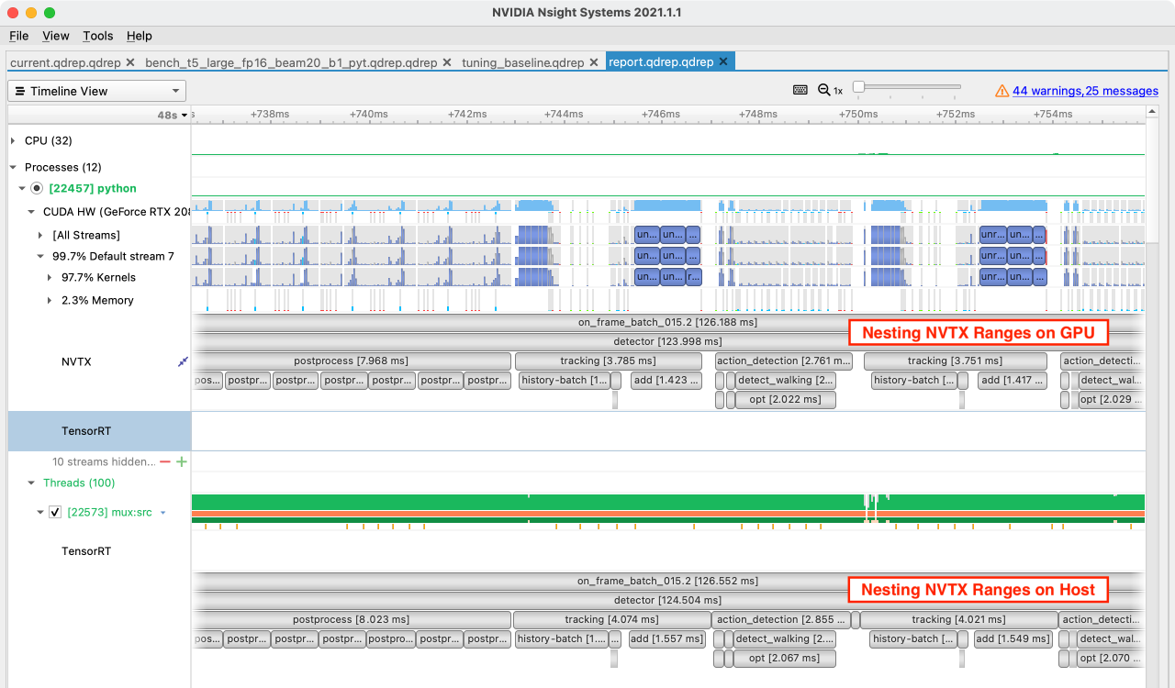Screen dimensions: 1175x688
Task: Collapse the CUDA HW row
Action: pyautogui.click(x=32, y=211)
